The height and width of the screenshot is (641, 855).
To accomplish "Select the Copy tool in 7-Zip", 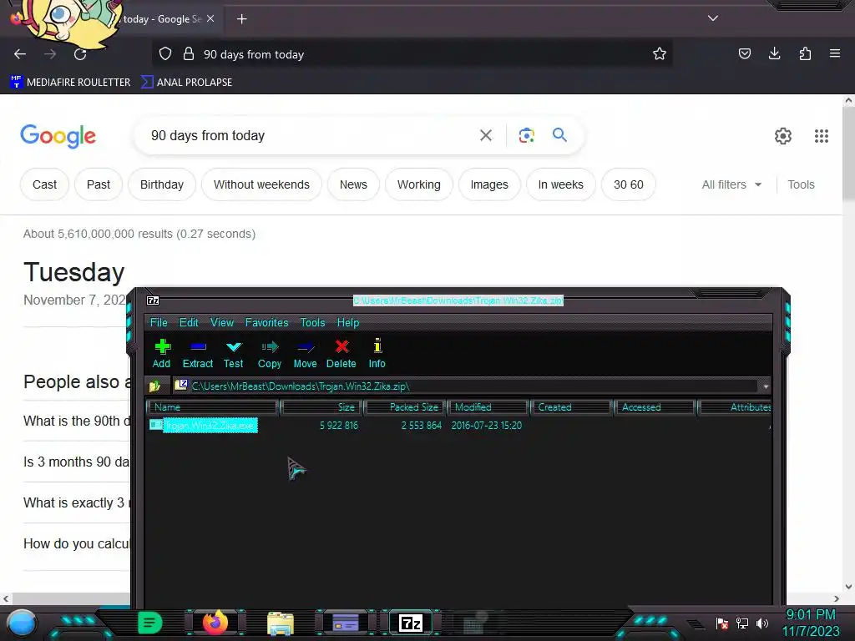I will click(x=270, y=354).
